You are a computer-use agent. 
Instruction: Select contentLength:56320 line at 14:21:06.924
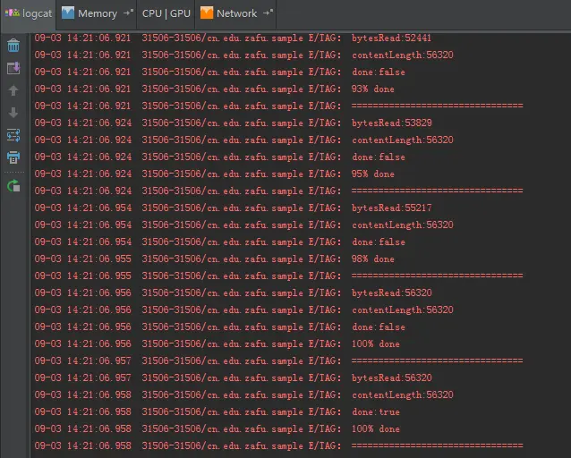coord(244,140)
